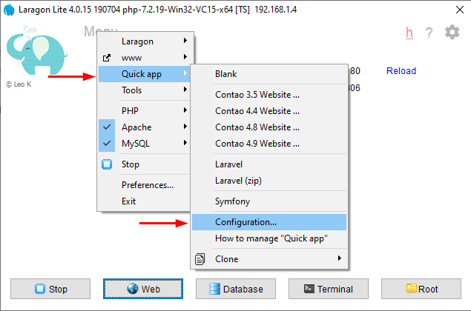Expand the www submenu arrow
Screen dimensions: 471x311
click(185, 57)
